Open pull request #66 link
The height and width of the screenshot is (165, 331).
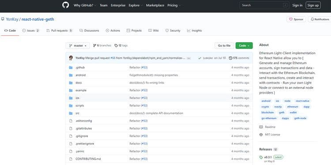pyautogui.click(x=113, y=58)
